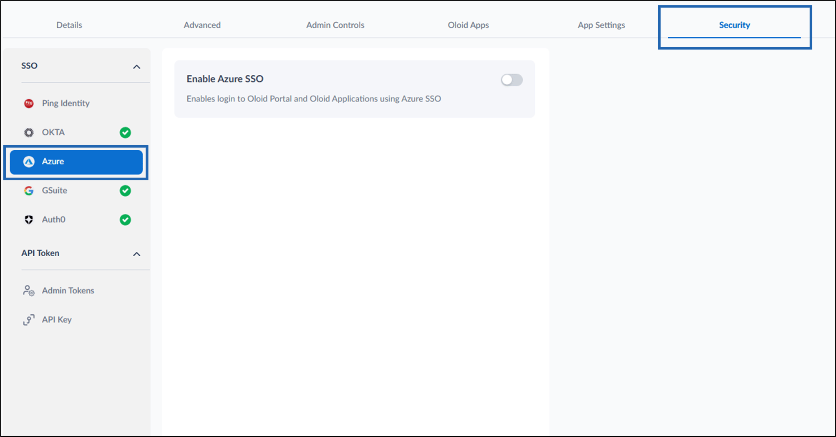Select the Security tab

[735, 25]
